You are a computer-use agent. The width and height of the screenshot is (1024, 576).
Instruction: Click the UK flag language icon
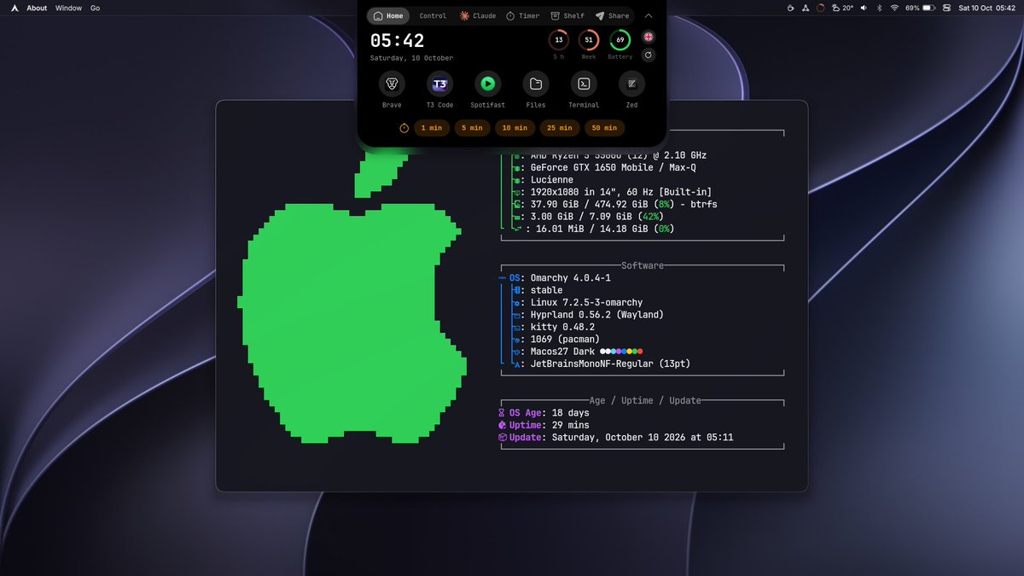pyautogui.click(x=649, y=38)
